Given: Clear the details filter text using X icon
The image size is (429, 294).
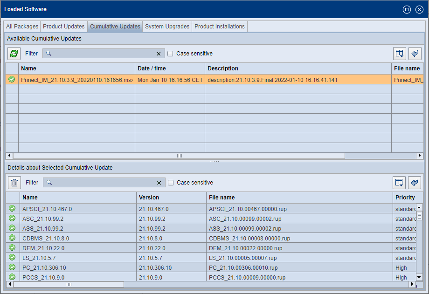Looking at the screenshot, I should pyautogui.click(x=159, y=182).
